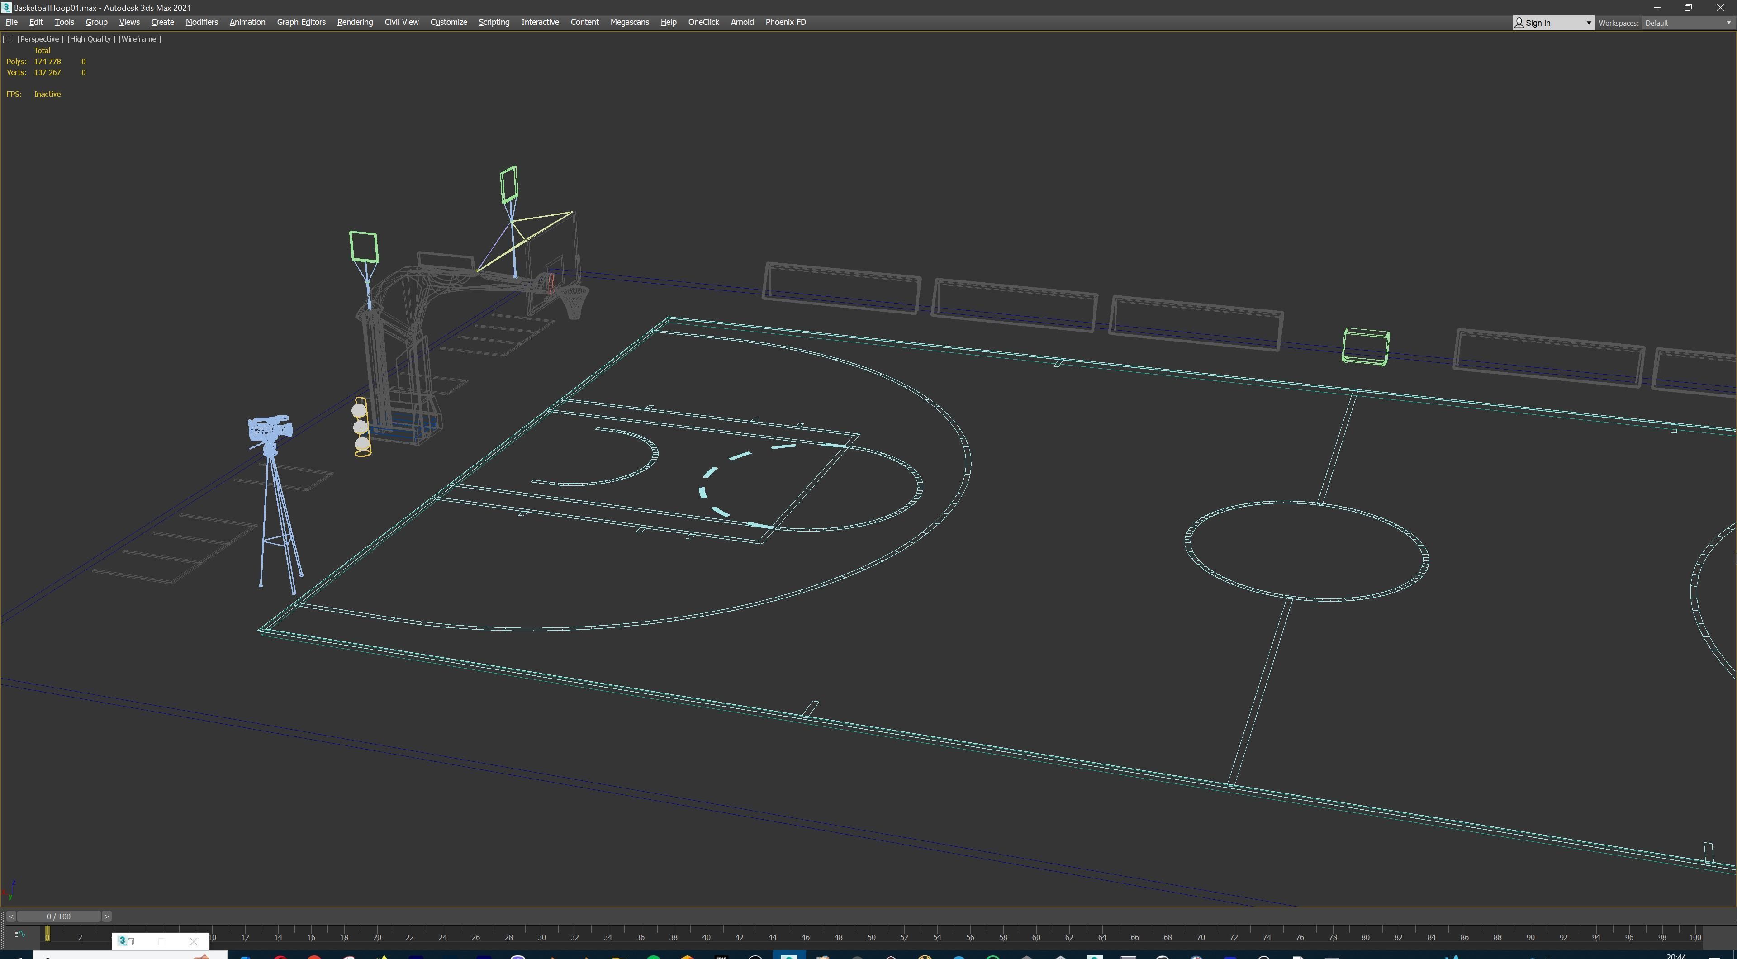Open the [Perspective] viewport view menu

click(40, 39)
